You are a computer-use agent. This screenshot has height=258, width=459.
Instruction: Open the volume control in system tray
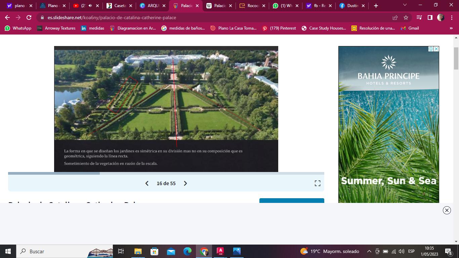click(402, 251)
